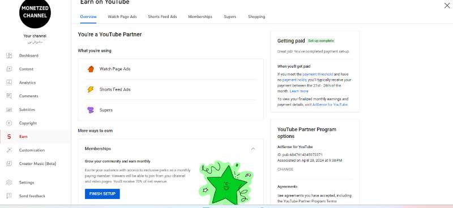Click the 'Associated on April 28, 2024' text

[x=310, y=161]
